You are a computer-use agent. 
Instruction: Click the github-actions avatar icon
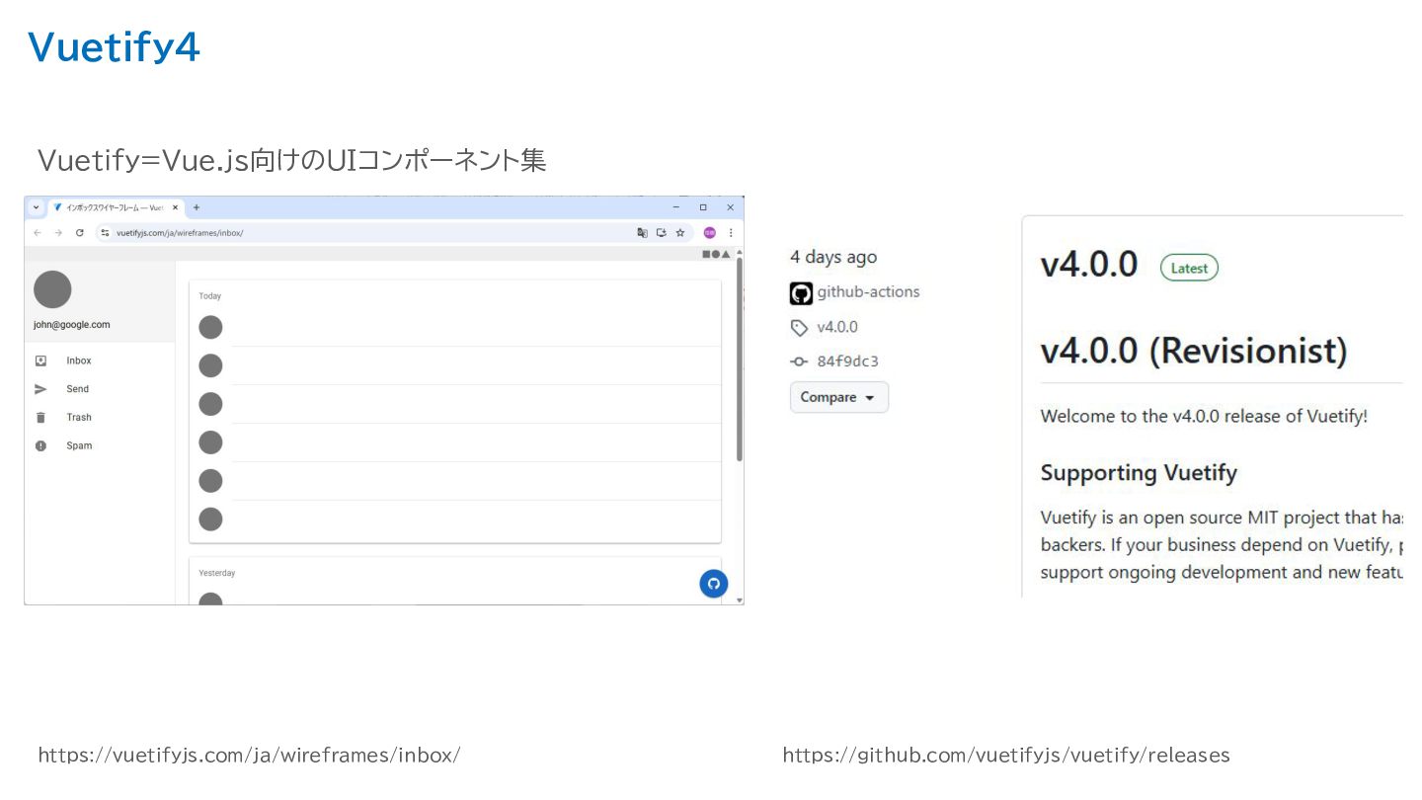(801, 293)
